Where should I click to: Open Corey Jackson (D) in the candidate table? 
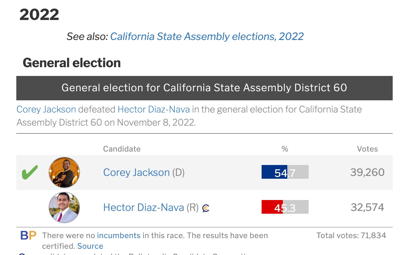(136, 172)
